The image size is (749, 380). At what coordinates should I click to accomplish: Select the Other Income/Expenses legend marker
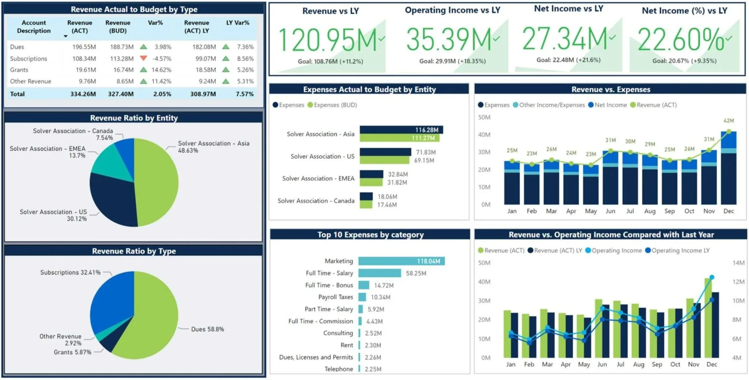516,105
